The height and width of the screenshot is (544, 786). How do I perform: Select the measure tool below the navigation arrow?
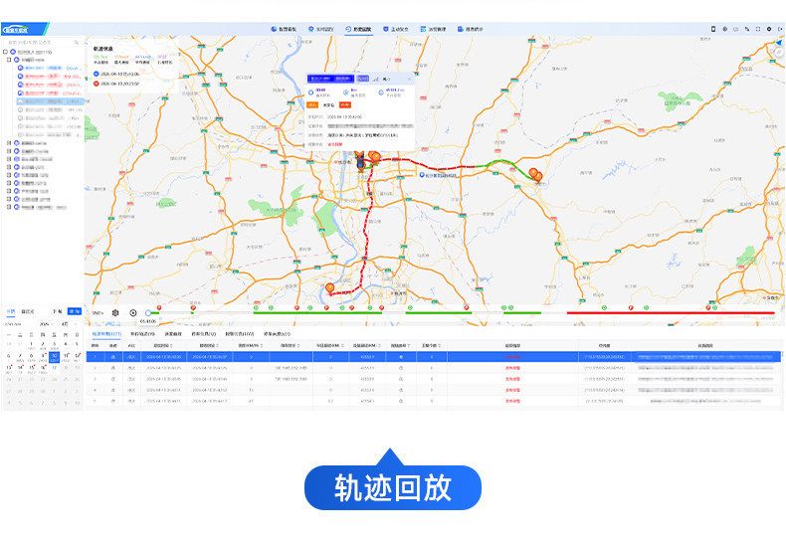pos(778,52)
